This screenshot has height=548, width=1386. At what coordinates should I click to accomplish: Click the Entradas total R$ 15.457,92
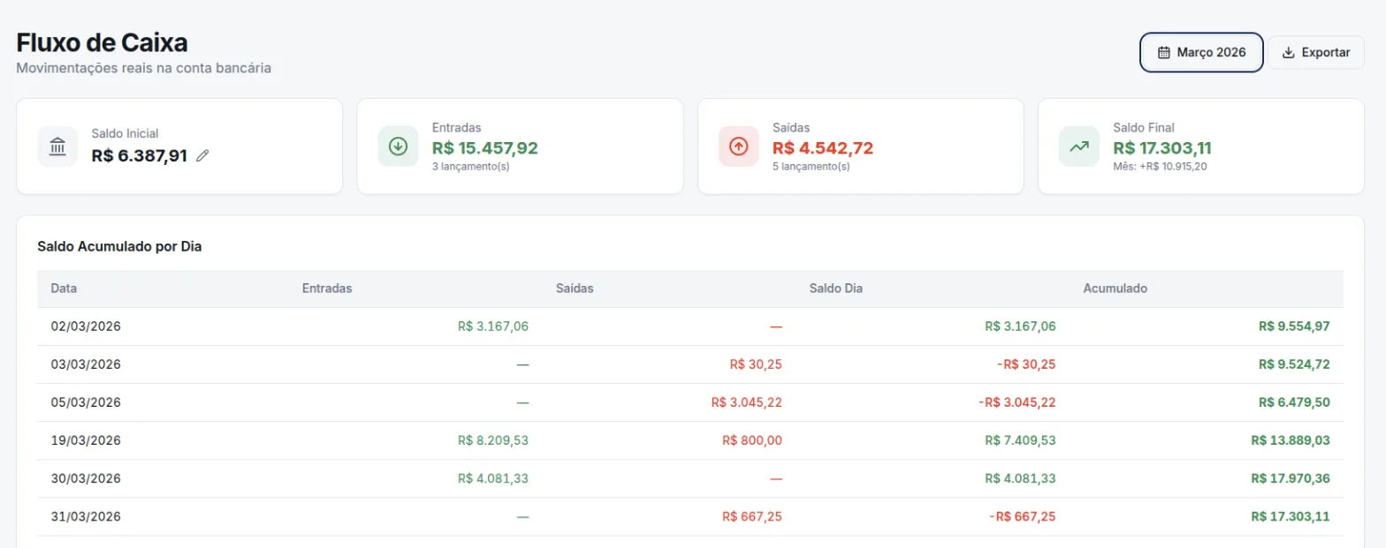click(484, 147)
